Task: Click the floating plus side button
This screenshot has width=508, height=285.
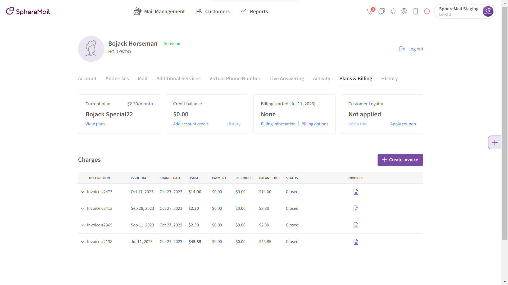Action: click(x=495, y=142)
